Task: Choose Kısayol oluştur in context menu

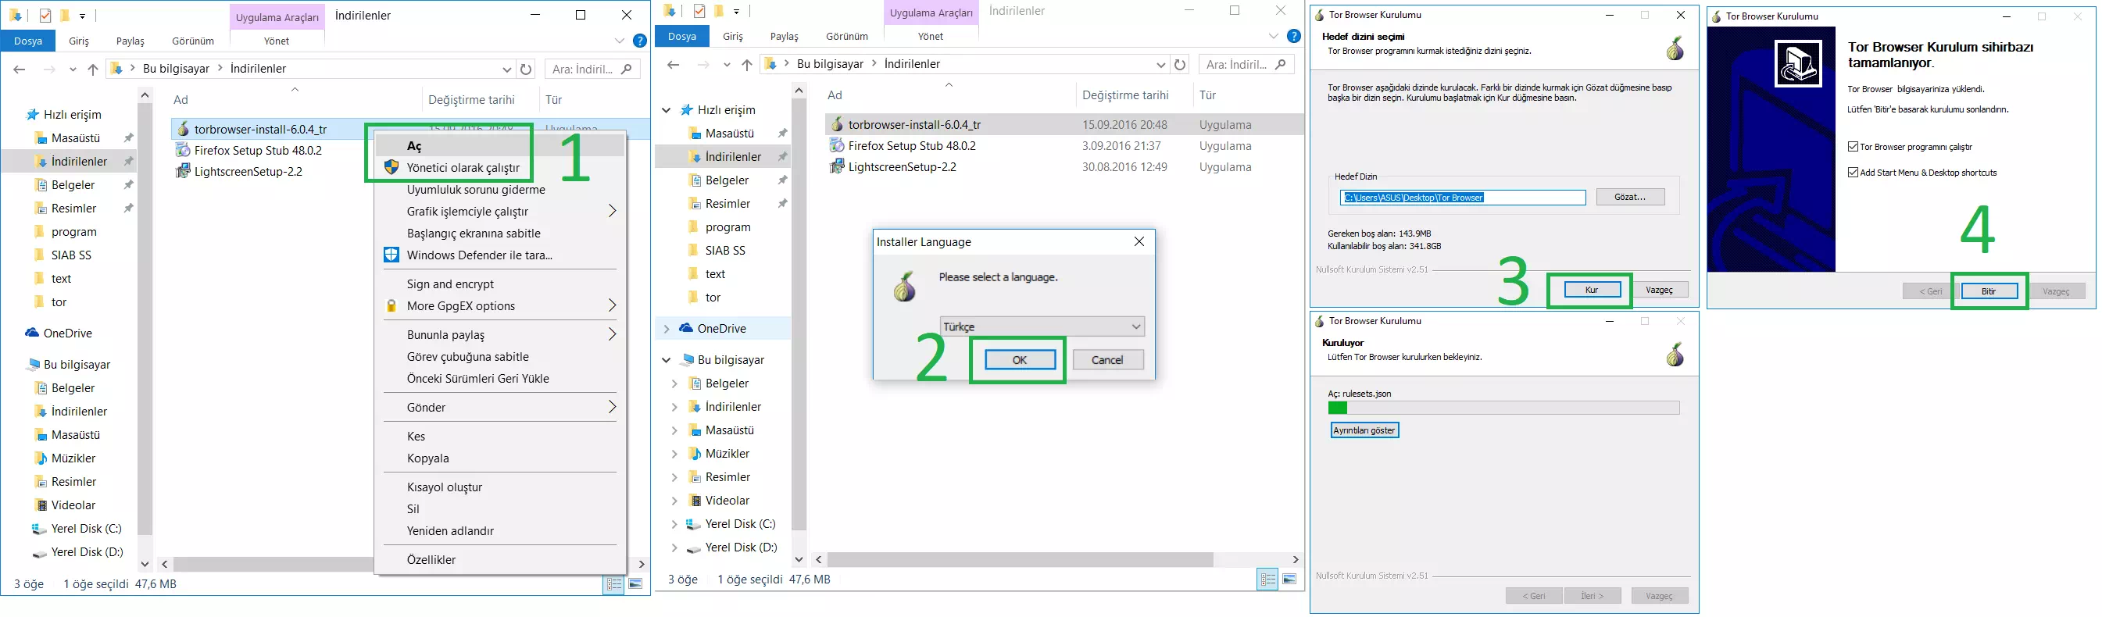Action: (499, 487)
